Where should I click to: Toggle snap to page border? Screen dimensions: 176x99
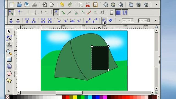111,13
